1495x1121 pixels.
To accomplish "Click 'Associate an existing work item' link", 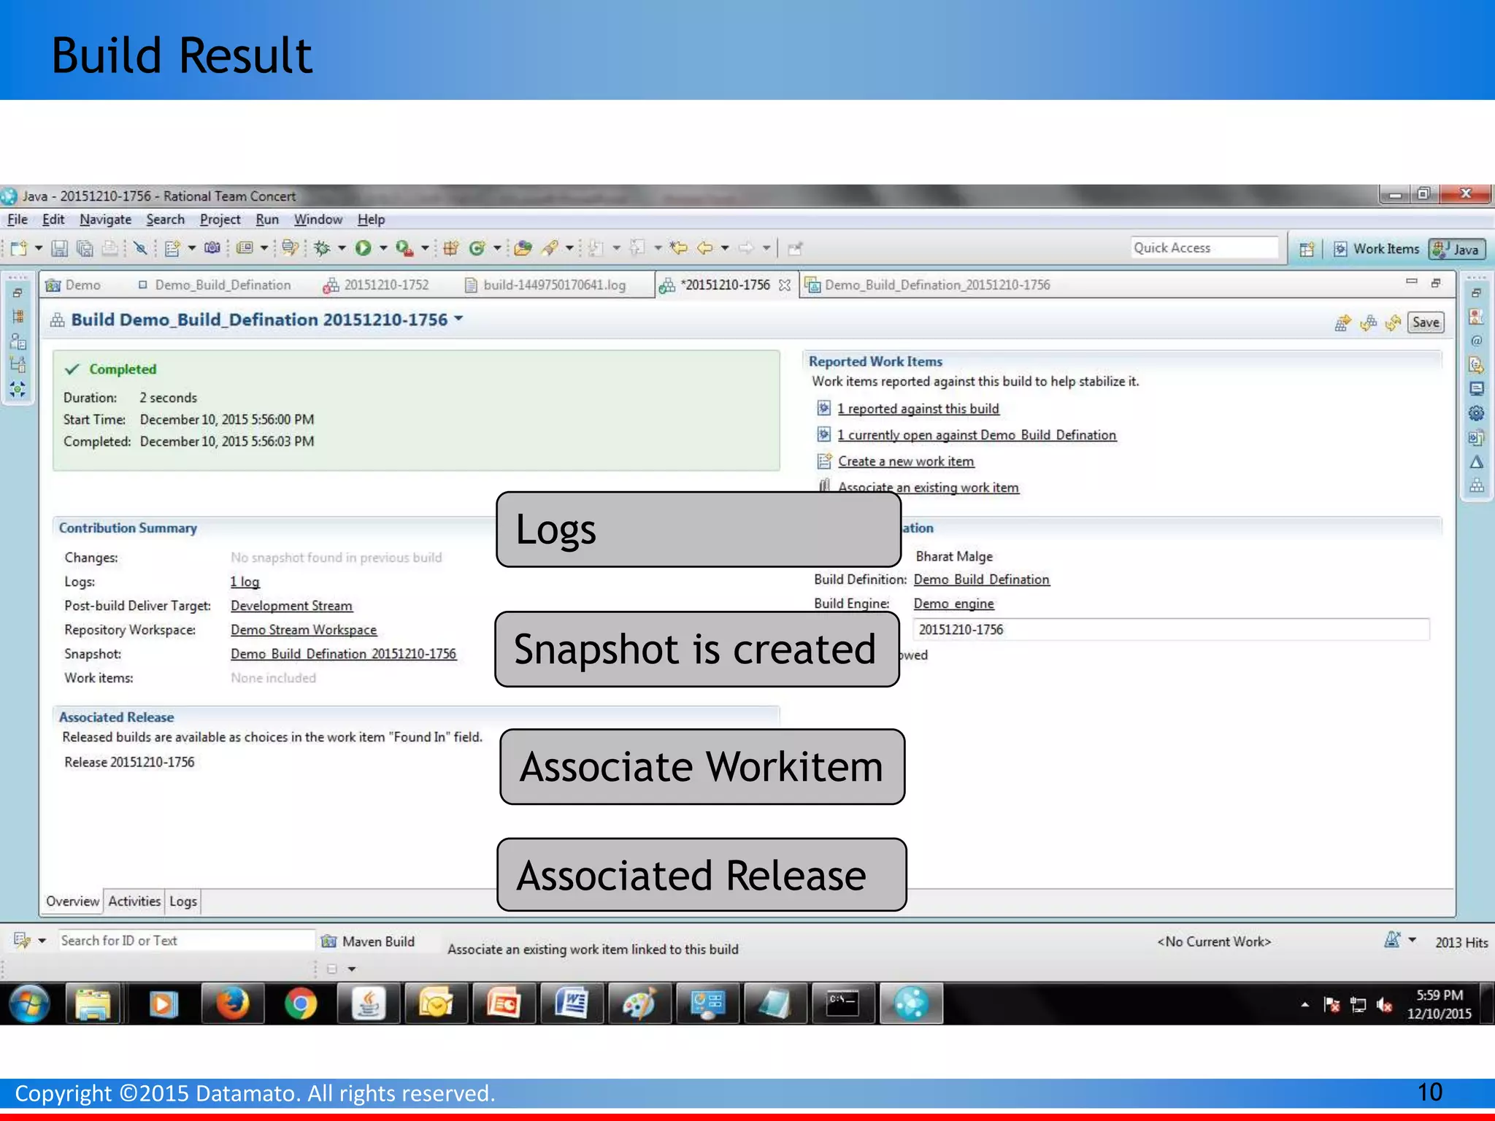I will pos(929,488).
